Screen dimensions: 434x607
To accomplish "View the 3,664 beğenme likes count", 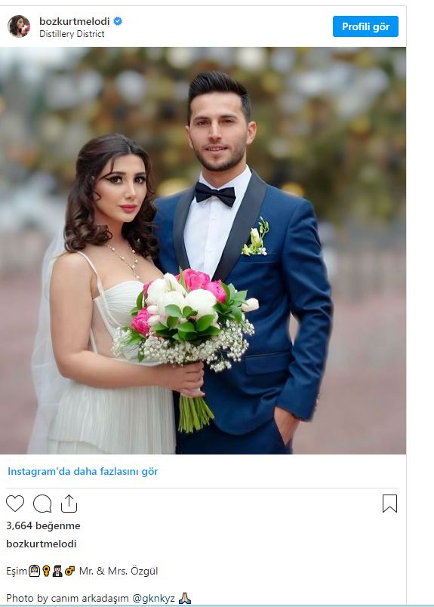I will tap(43, 525).
